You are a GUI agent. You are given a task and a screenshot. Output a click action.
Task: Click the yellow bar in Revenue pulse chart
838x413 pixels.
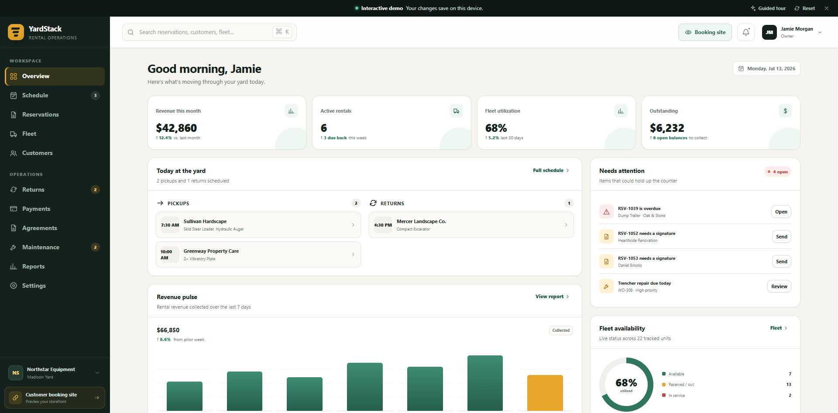click(545, 393)
